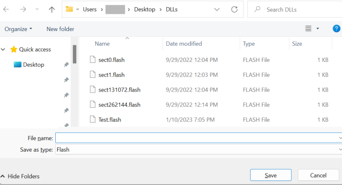Select Desktop in the address path

pos(145,10)
